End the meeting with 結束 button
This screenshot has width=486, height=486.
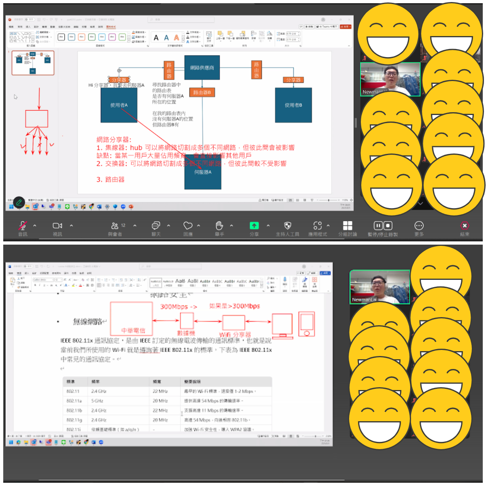tap(465, 226)
